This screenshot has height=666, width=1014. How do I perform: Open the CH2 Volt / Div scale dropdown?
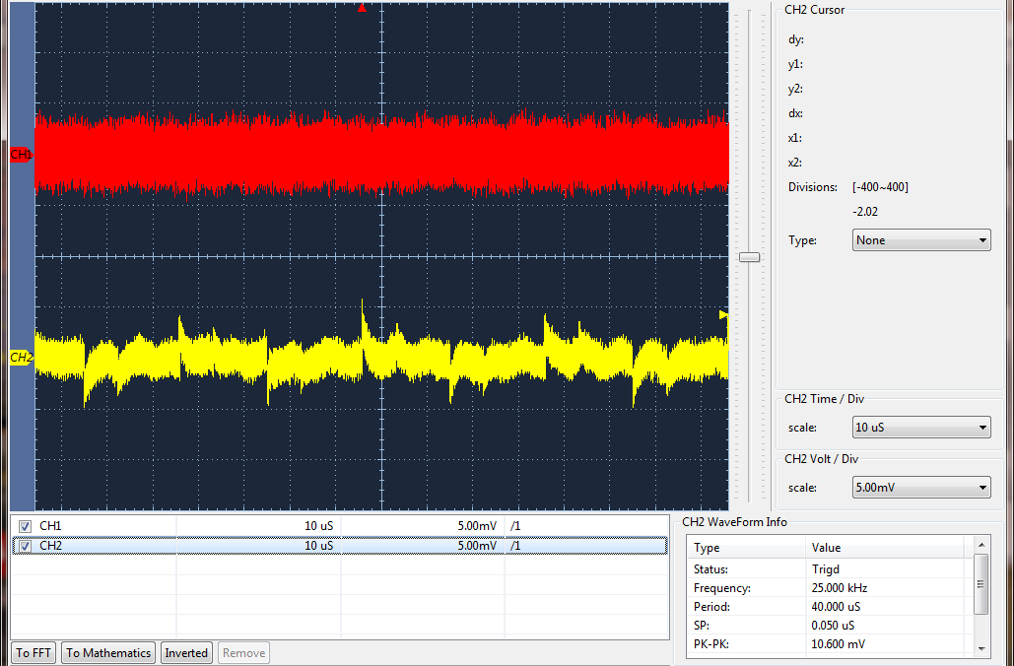921,488
